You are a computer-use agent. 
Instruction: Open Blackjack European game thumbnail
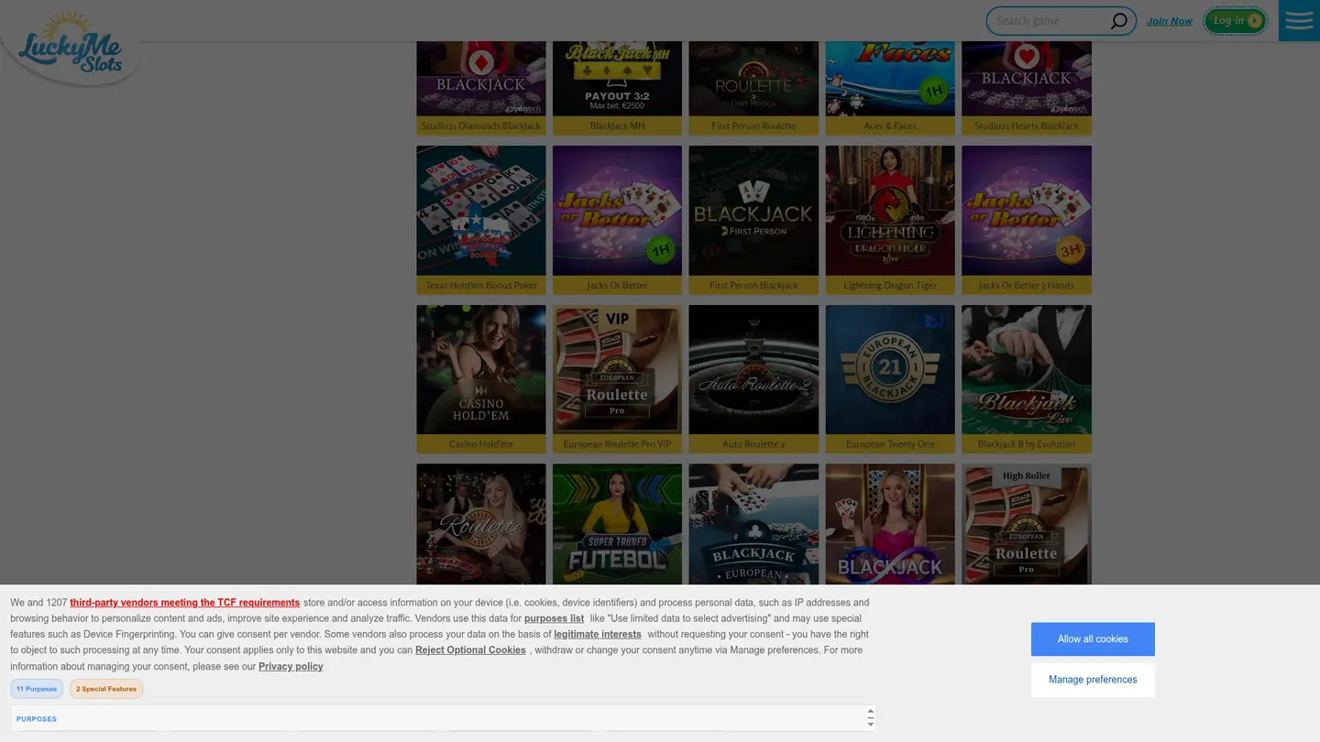(x=753, y=524)
